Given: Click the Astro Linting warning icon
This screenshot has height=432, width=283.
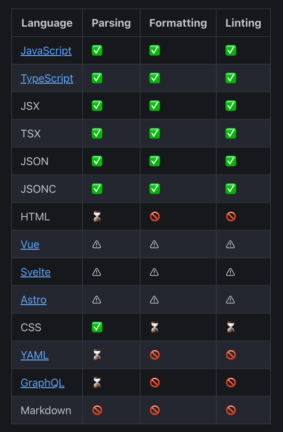Looking at the screenshot, I should click(230, 300).
